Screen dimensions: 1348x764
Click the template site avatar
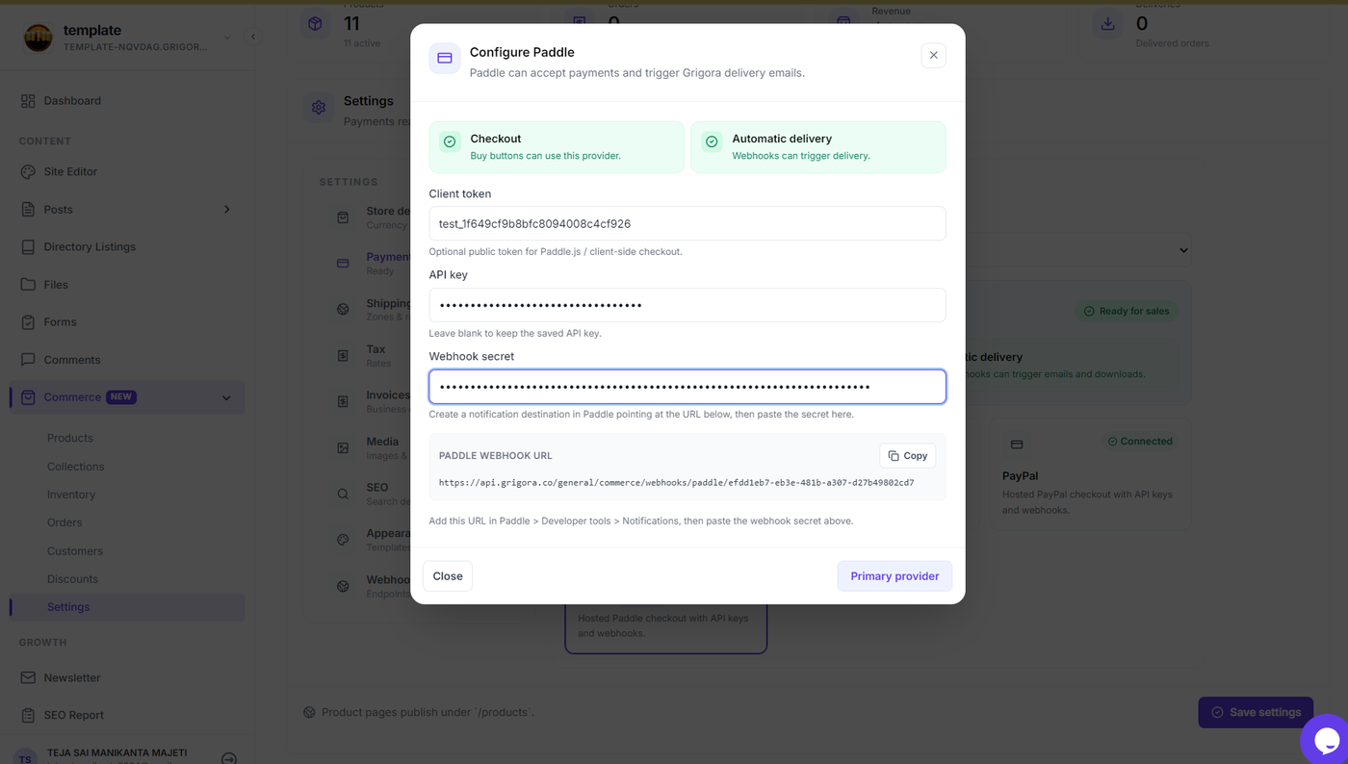[x=38, y=38]
